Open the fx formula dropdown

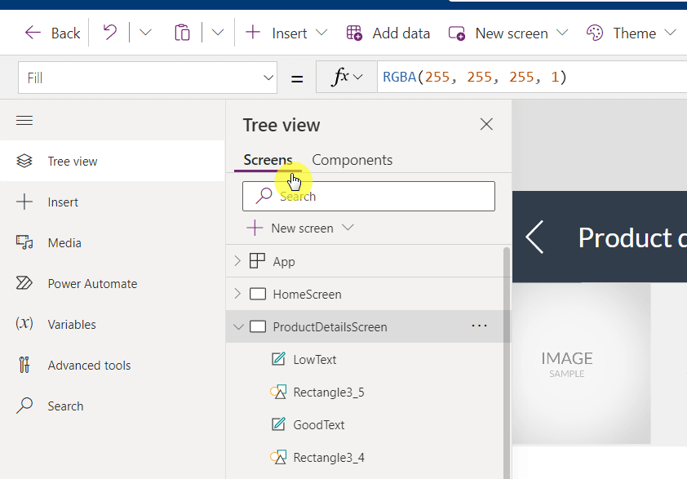click(x=346, y=78)
